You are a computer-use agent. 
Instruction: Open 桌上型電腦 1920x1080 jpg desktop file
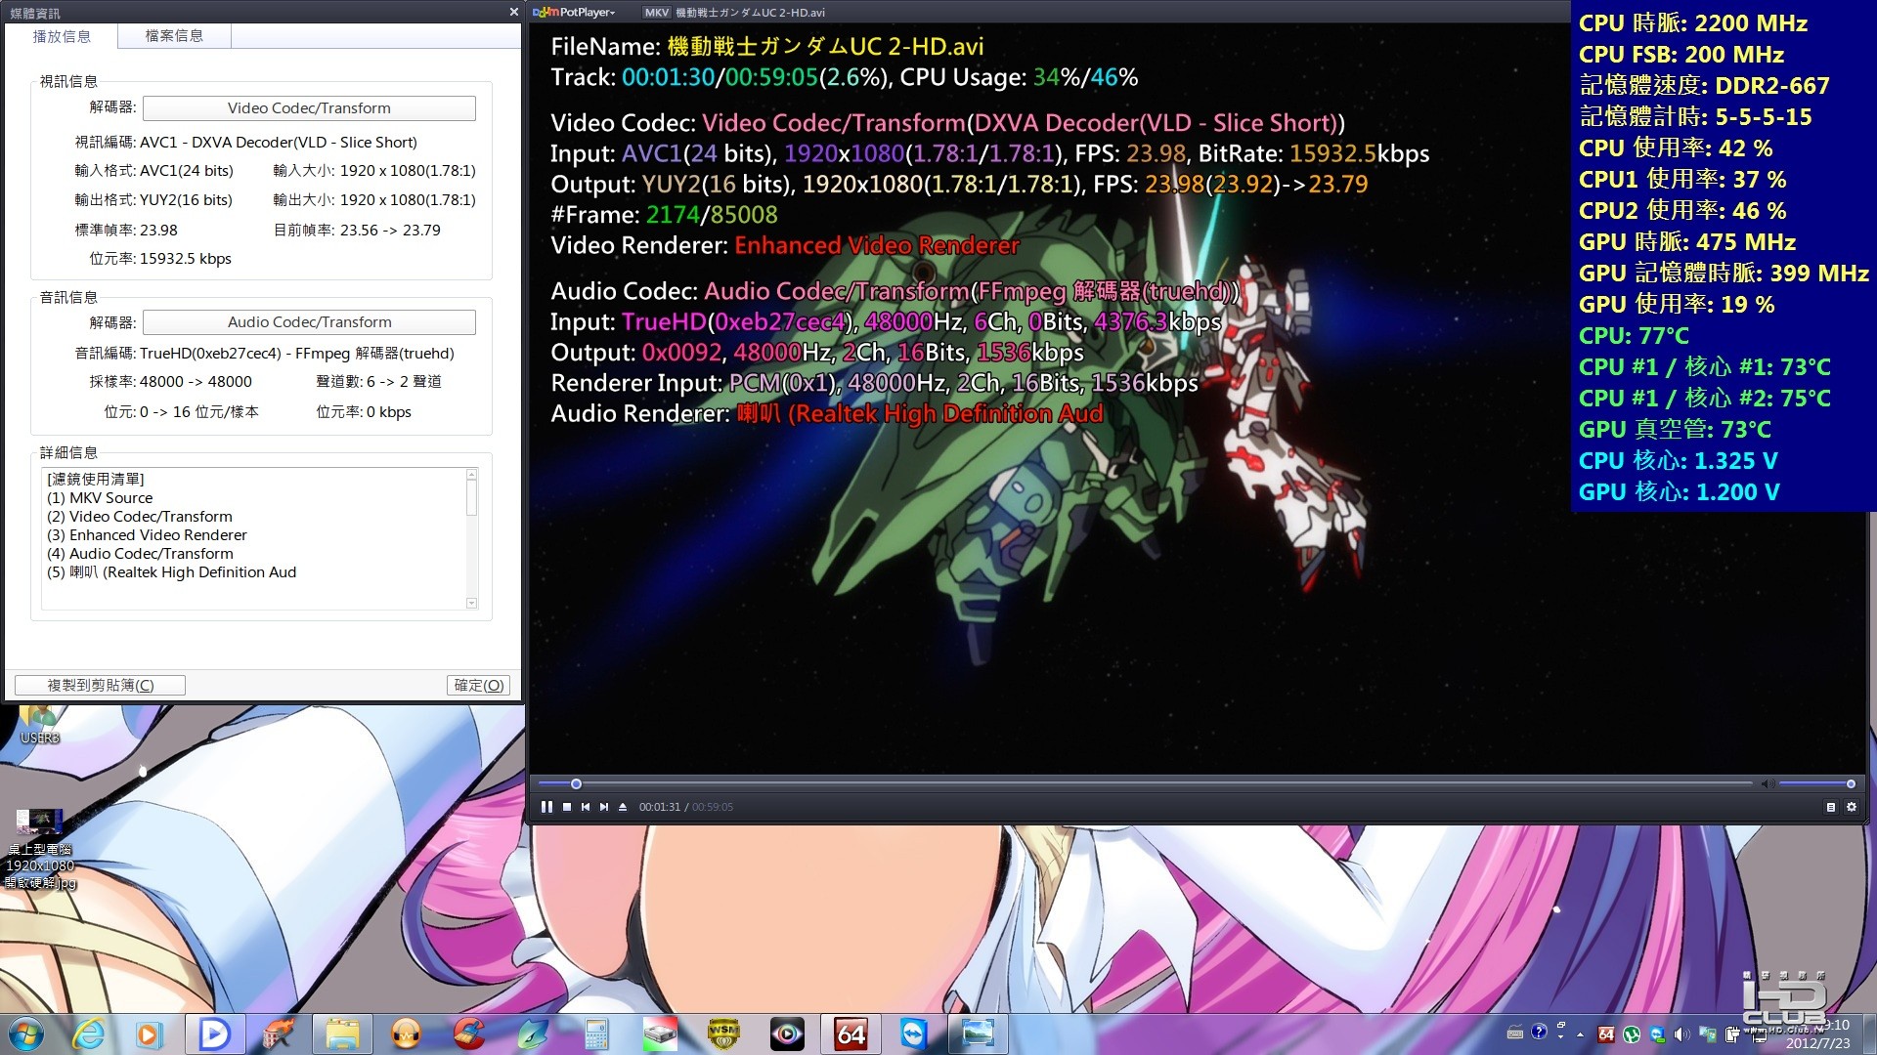point(40,848)
